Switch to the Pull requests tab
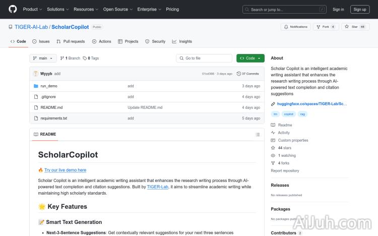The width and height of the screenshot is (378, 236). (x=71, y=41)
